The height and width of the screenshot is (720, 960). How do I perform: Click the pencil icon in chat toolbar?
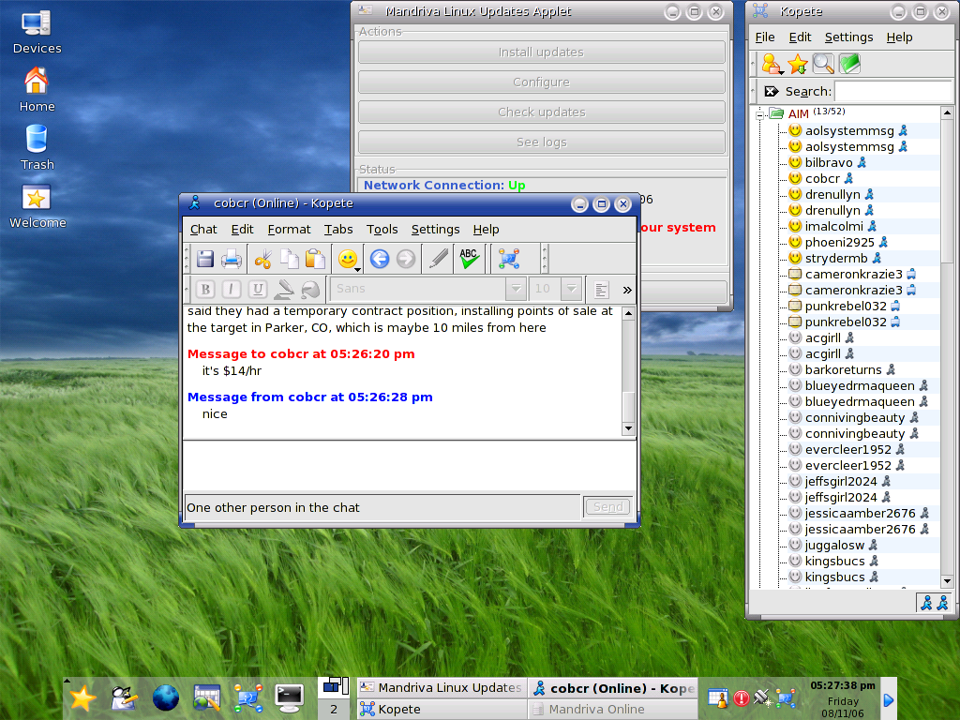click(x=438, y=259)
